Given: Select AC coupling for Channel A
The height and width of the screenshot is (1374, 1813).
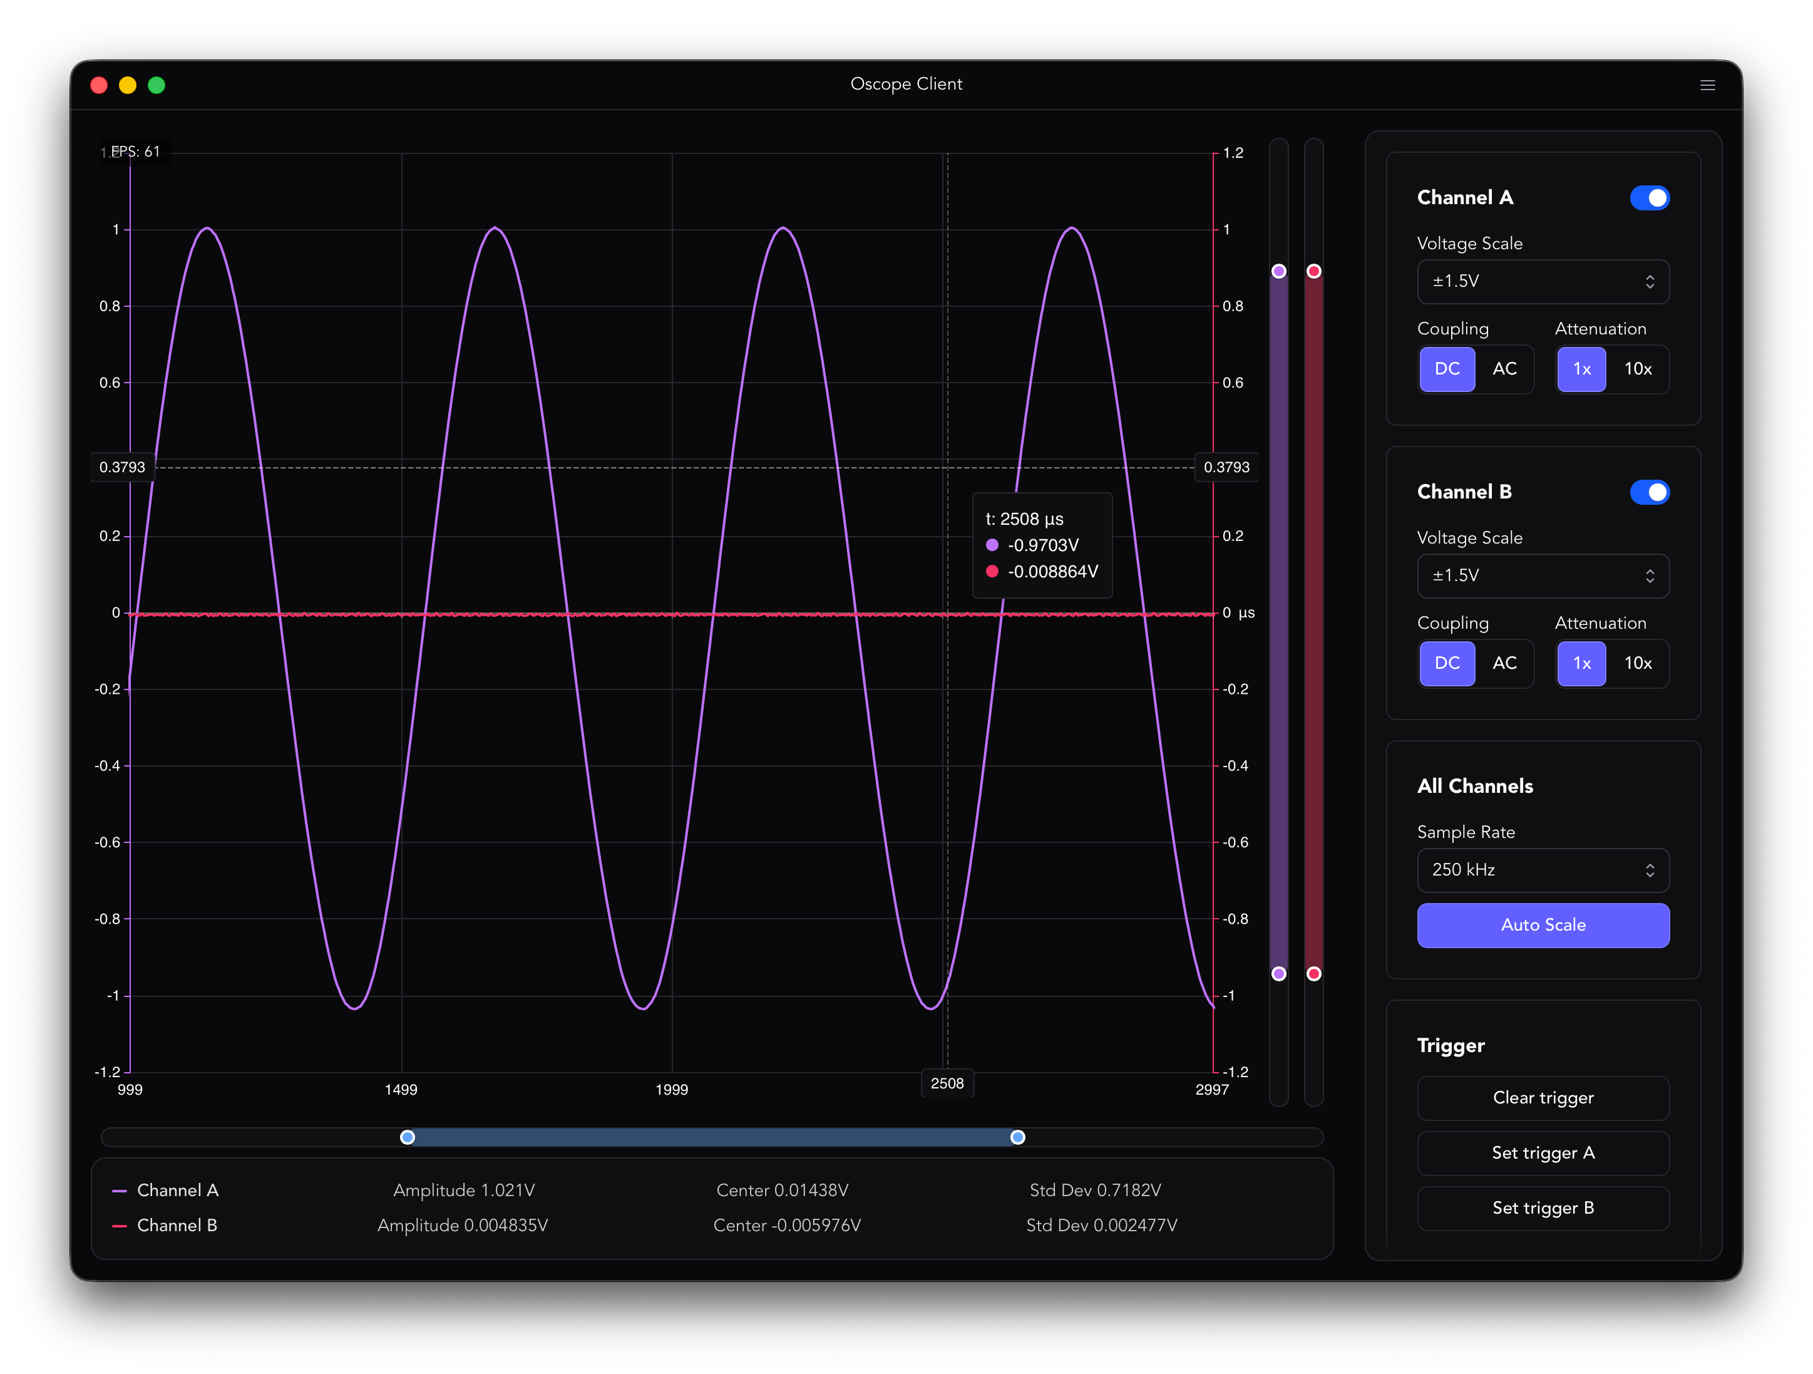Looking at the screenshot, I should (1504, 369).
